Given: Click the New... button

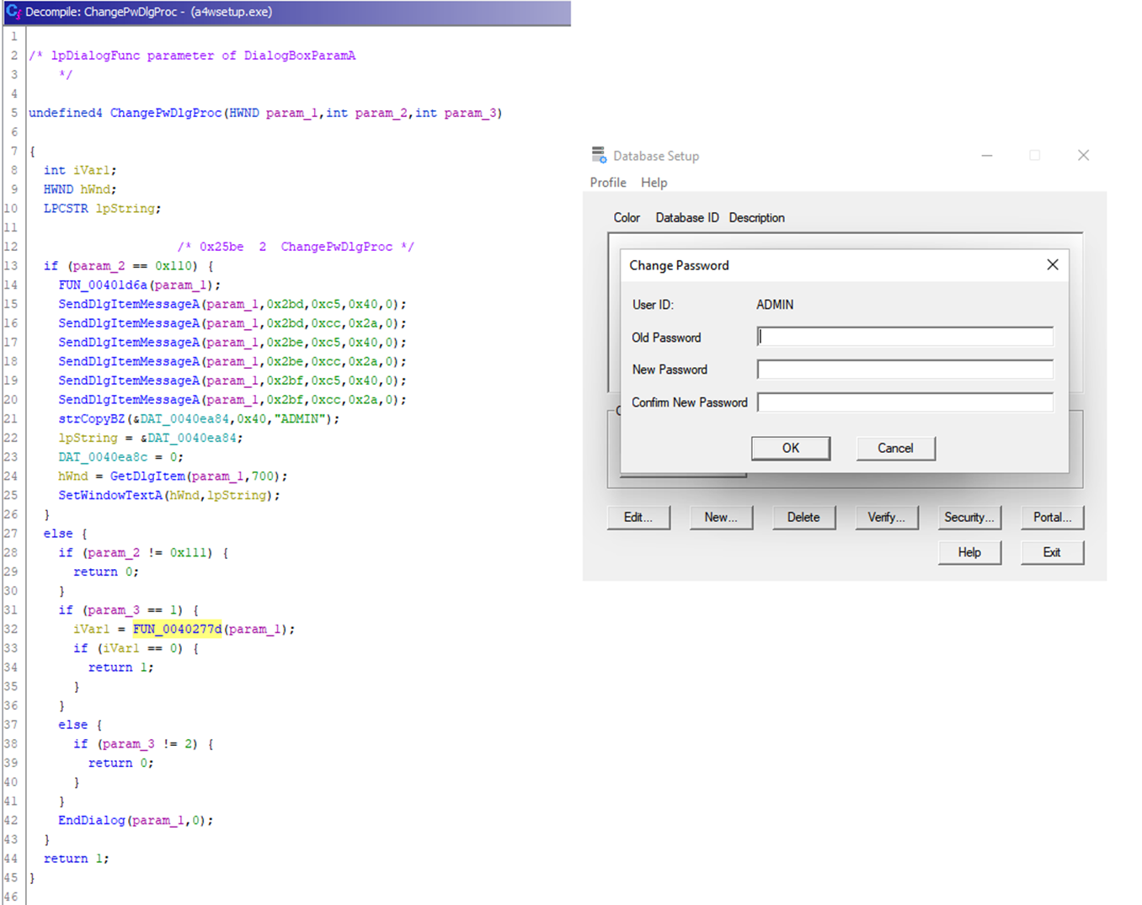Looking at the screenshot, I should pyautogui.click(x=720, y=517).
